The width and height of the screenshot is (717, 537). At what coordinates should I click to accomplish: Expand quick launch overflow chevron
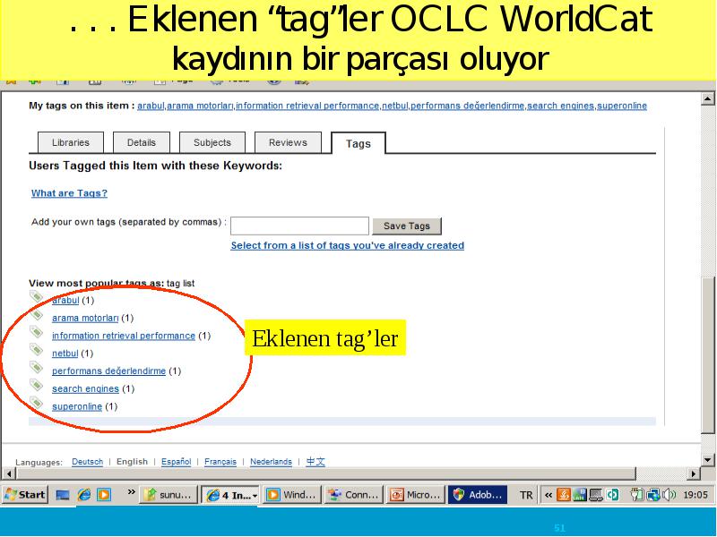[131, 492]
